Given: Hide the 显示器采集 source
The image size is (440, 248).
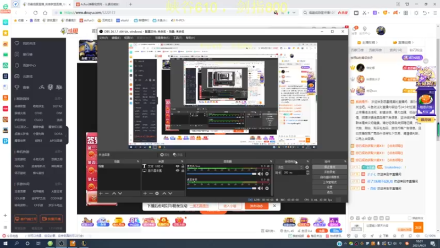Looking at the screenshot, I should tap(177, 170).
